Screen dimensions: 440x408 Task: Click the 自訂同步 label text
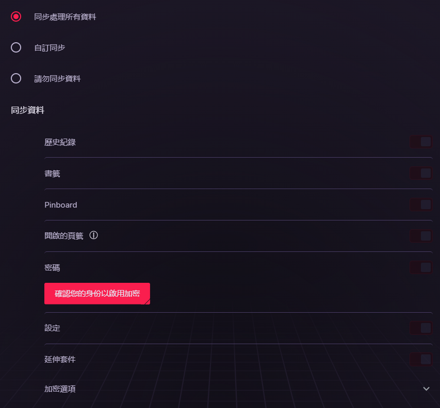pyautogui.click(x=50, y=47)
